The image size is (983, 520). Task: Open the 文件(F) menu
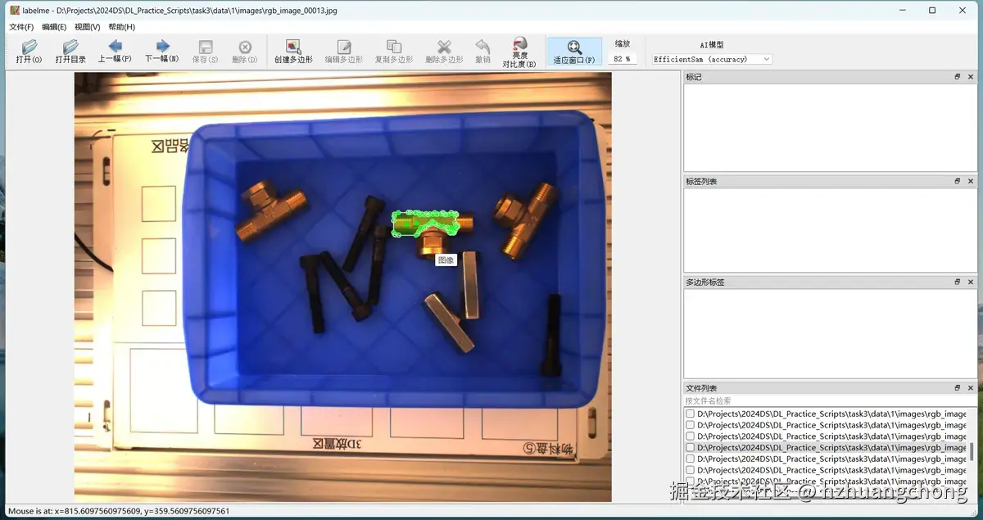21,27
